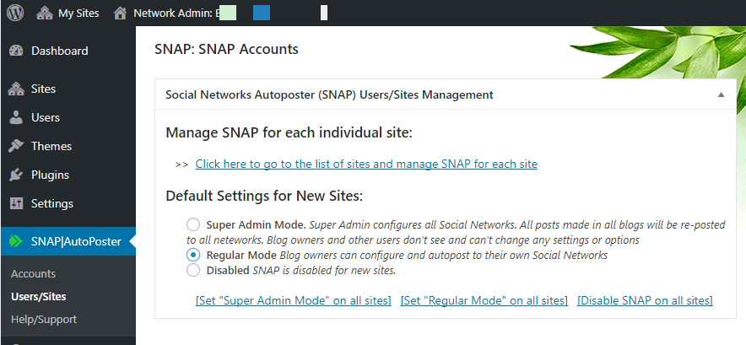The image size is (746, 345).
Task: Click the WordPress logo icon
Action: pyautogui.click(x=14, y=13)
